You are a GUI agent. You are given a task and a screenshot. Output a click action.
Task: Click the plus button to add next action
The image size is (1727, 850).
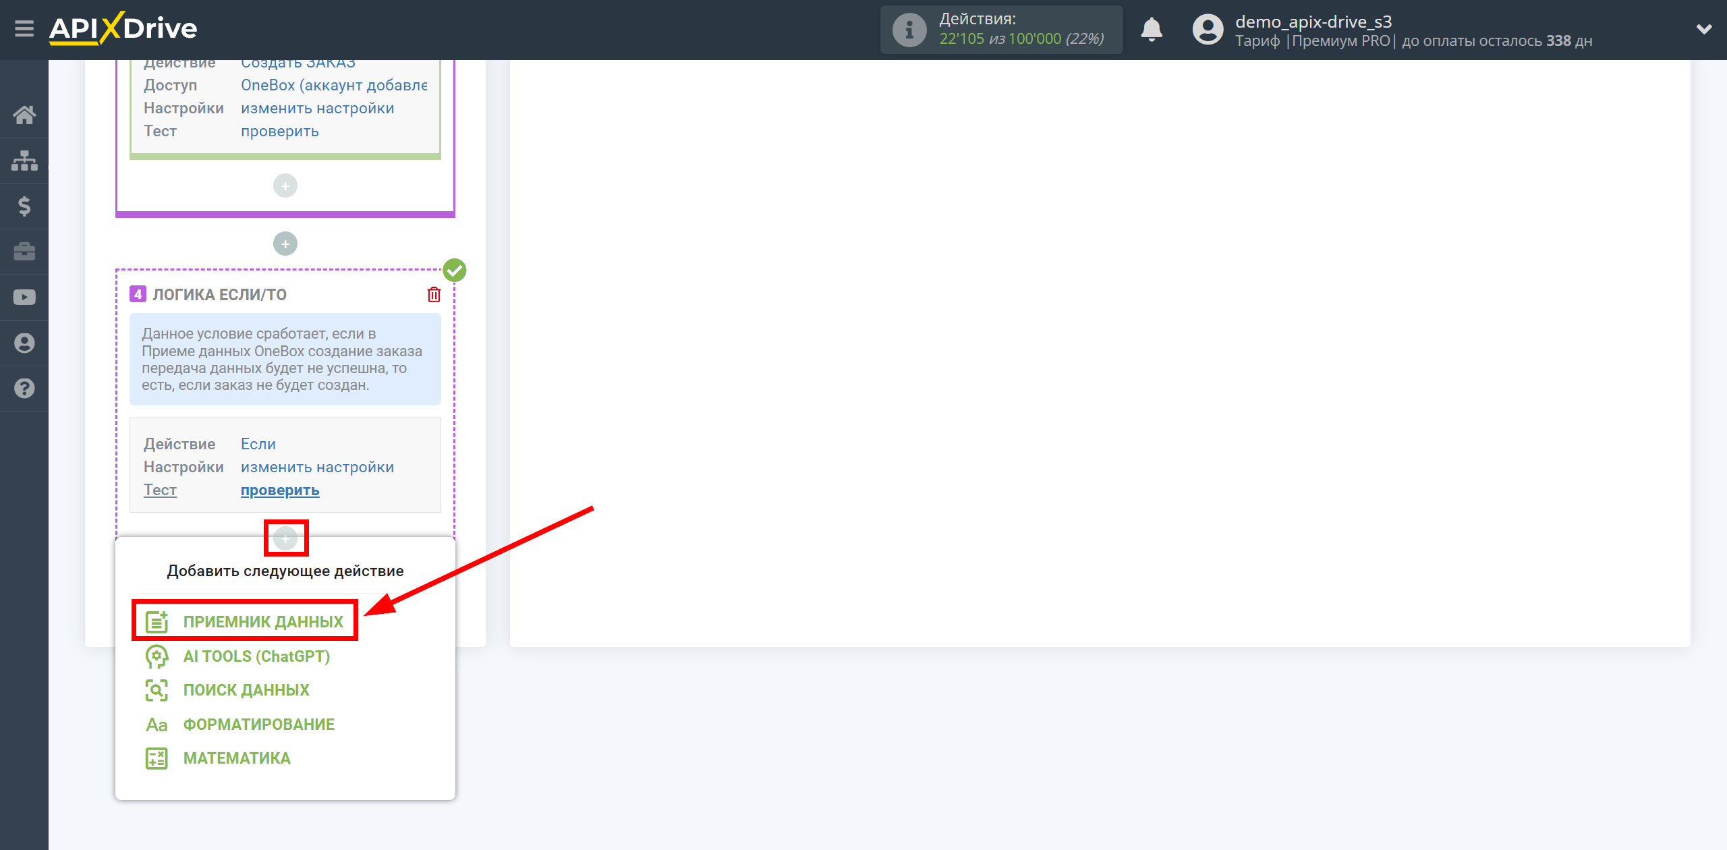point(285,538)
